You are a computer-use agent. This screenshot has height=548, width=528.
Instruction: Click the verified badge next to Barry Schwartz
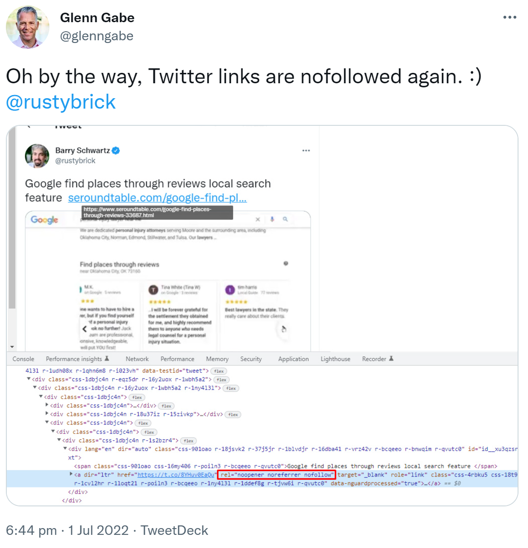116,150
